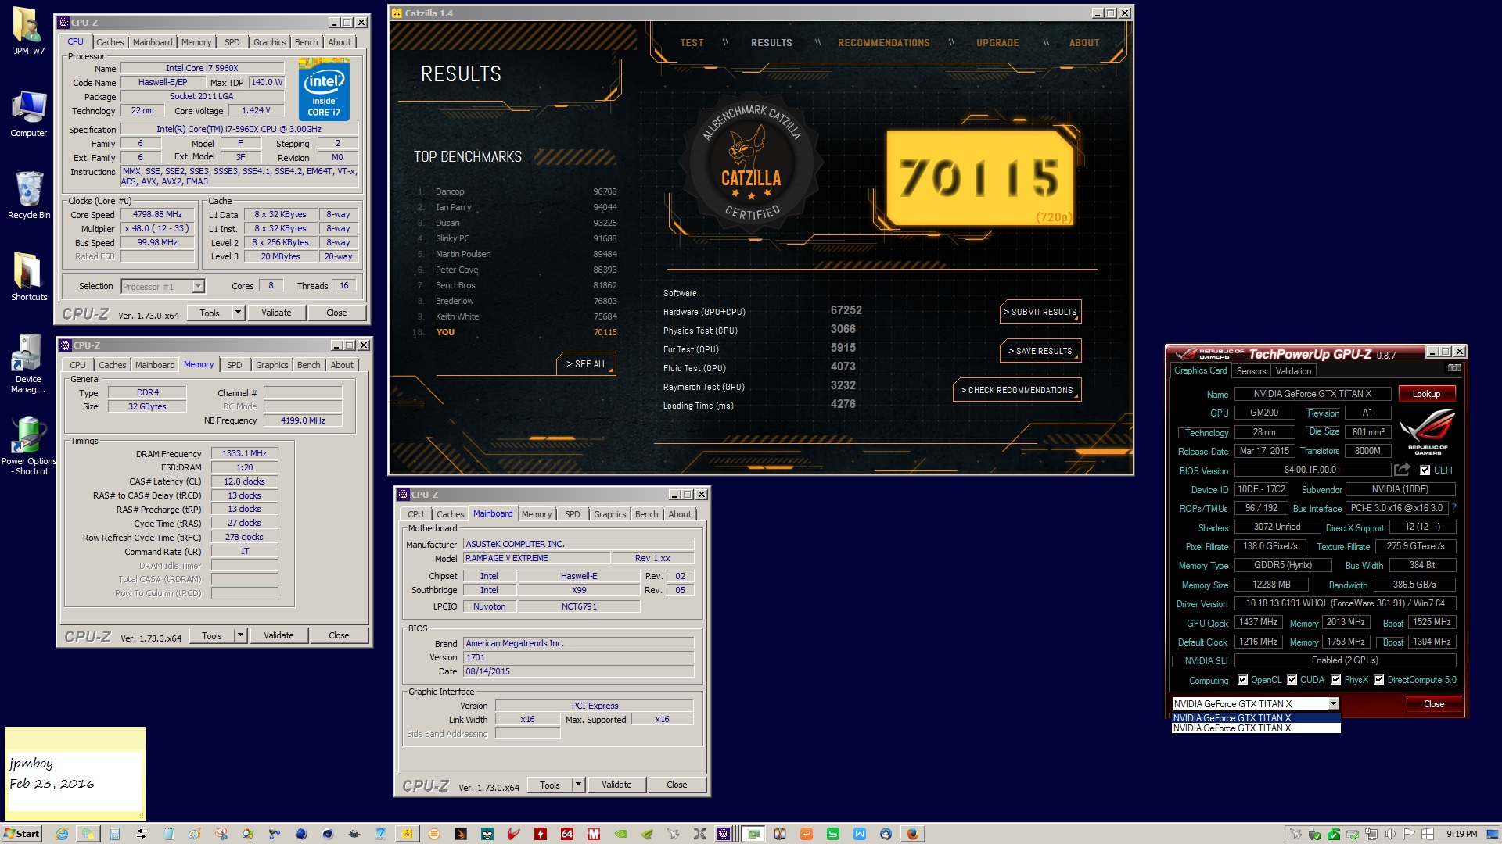Click the Start button
The width and height of the screenshot is (1502, 844).
point(22,834)
